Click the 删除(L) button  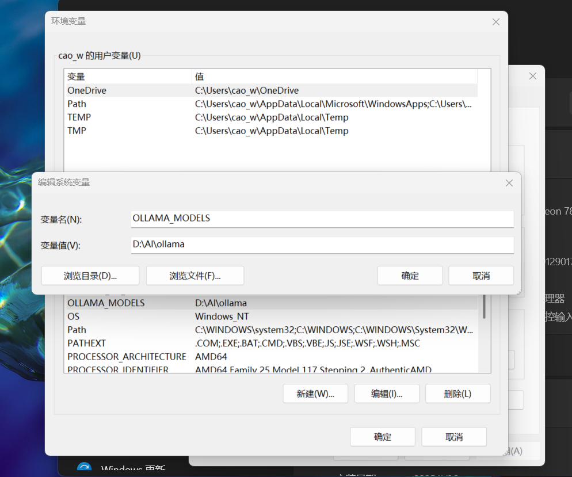pos(457,394)
